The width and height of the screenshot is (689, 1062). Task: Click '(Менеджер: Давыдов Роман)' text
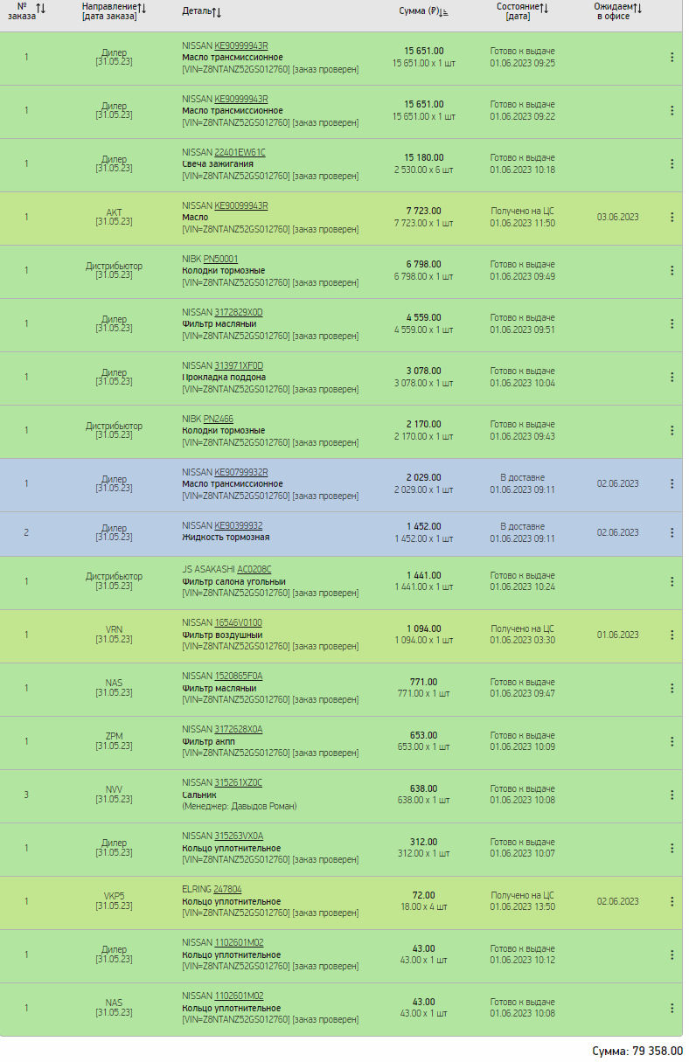pyautogui.click(x=239, y=806)
